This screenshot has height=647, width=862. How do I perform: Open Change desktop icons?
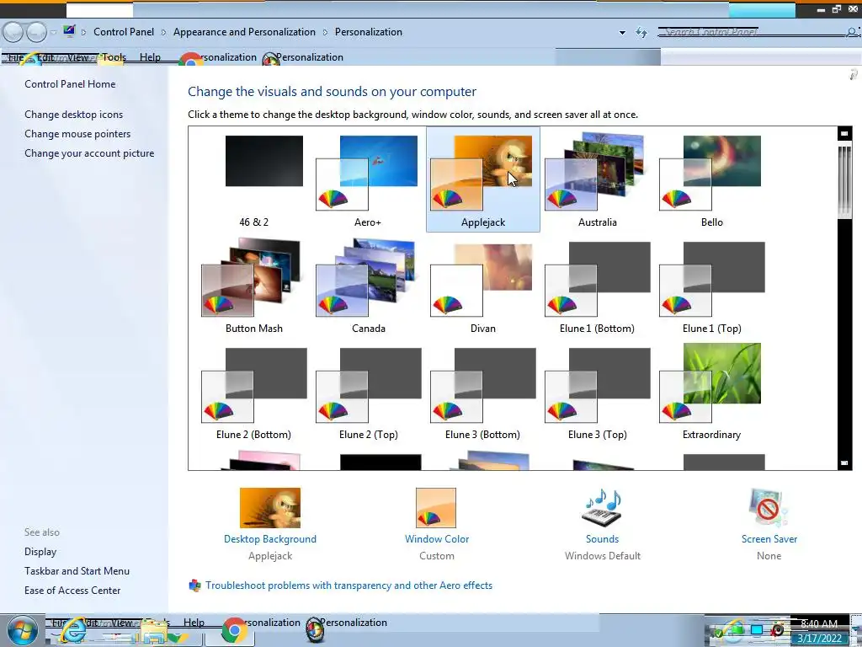pyautogui.click(x=74, y=115)
